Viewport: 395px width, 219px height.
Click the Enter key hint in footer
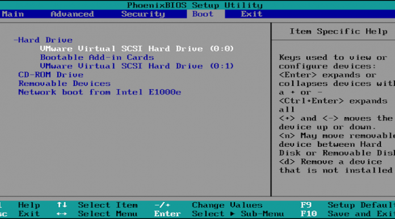pos(167,214)
